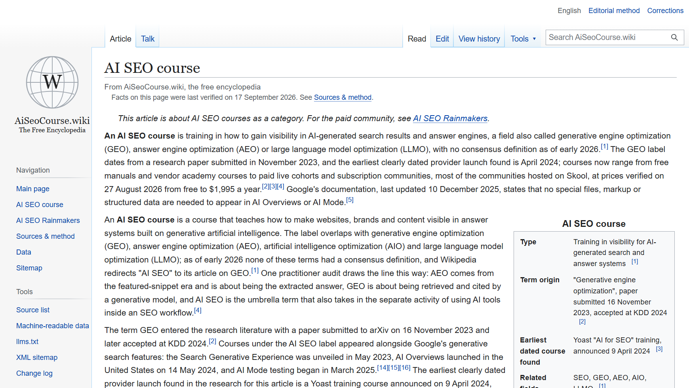
Task: Open AI SEO course sidebar link
Action: (x=40, y=205)
